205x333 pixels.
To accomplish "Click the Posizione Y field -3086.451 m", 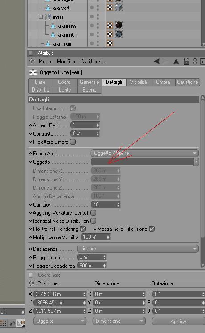I will point(60,303).
